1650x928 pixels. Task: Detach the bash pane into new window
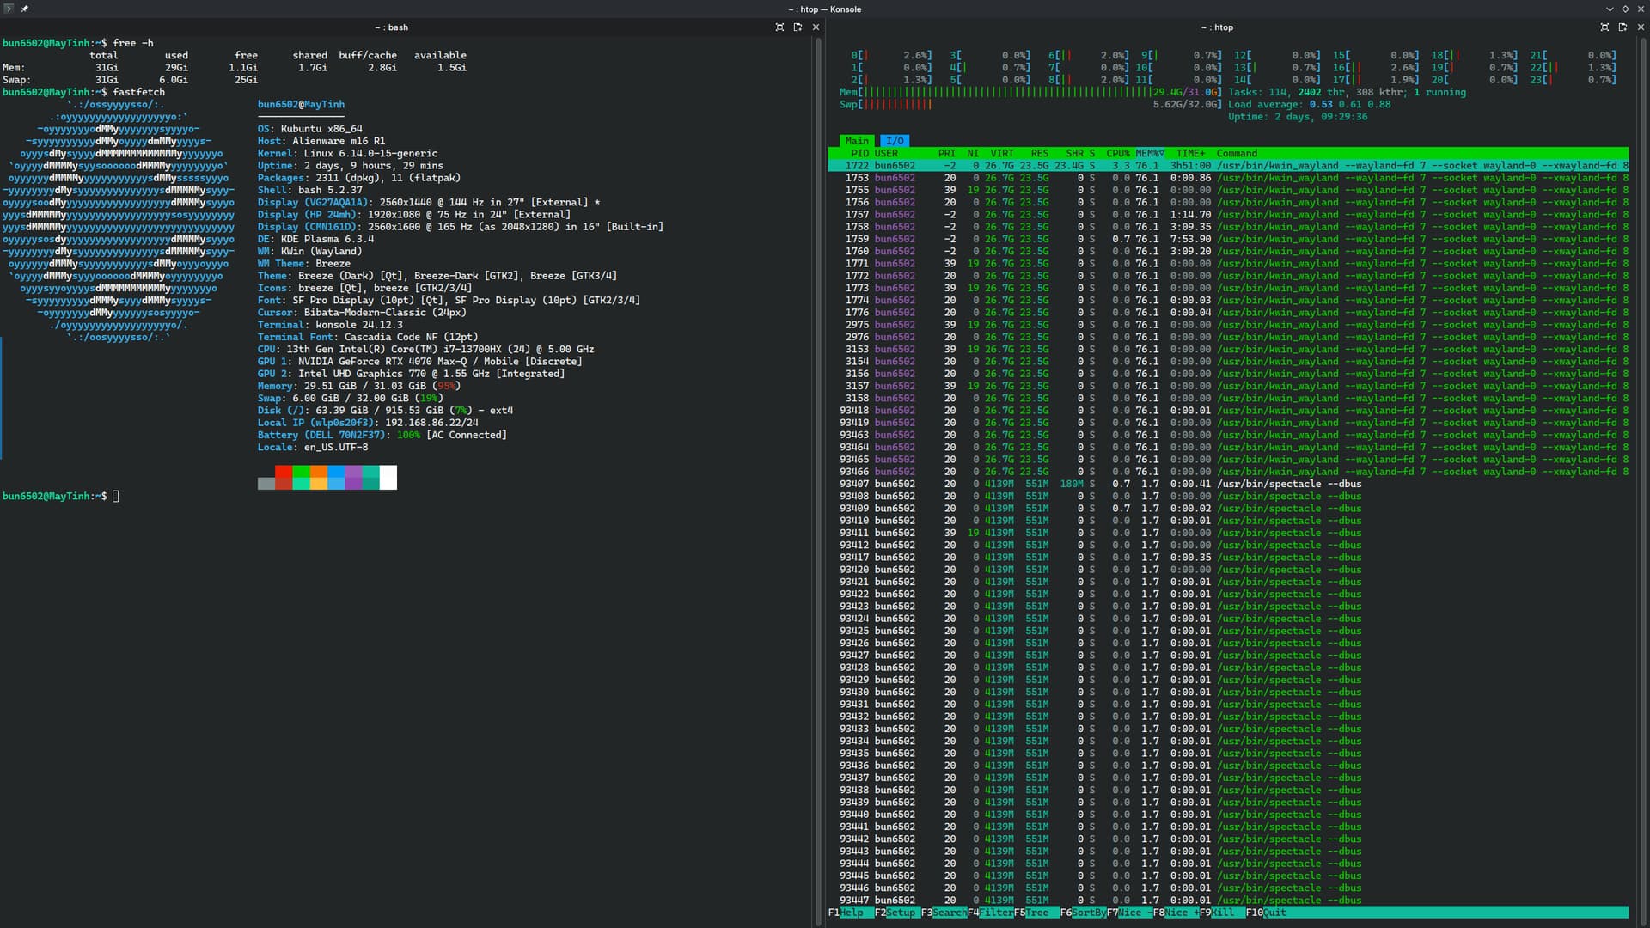click(x=797, y=27)
